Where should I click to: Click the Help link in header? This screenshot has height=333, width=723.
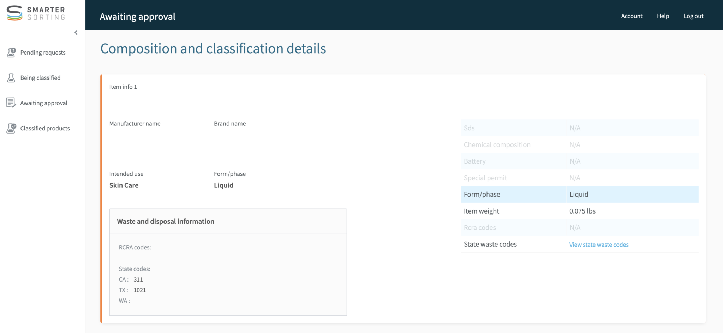click(663, 16)
